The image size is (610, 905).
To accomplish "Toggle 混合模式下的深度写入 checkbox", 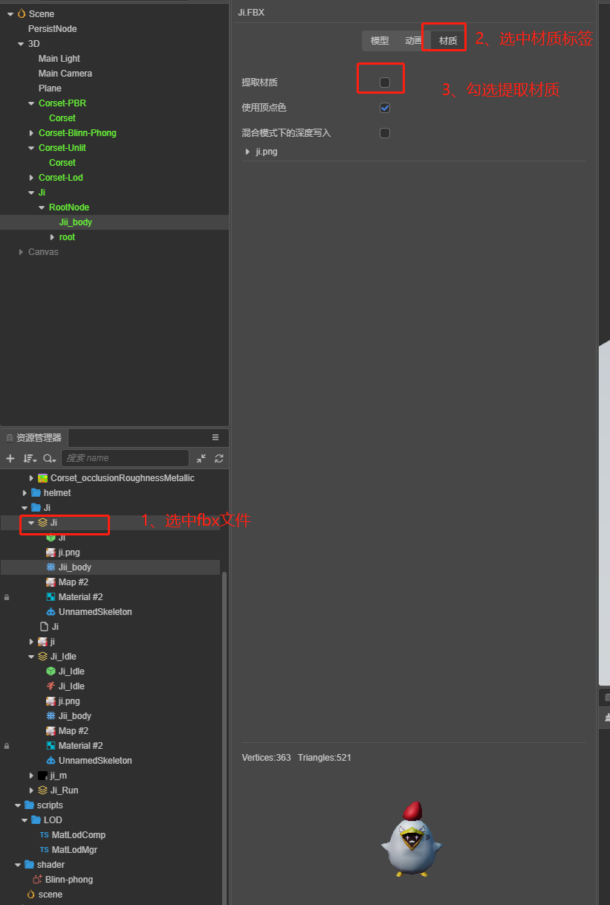I will click(385, 133).
